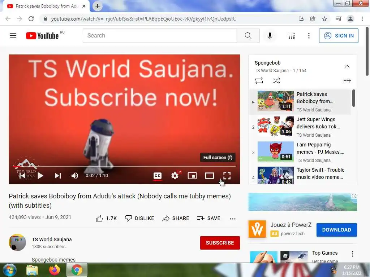
Task: Click the ad info icon
Action: (x=354, y=196)
